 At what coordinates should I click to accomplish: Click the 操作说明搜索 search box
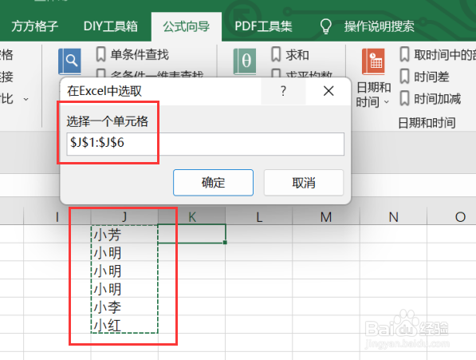[x=380, y=26]
